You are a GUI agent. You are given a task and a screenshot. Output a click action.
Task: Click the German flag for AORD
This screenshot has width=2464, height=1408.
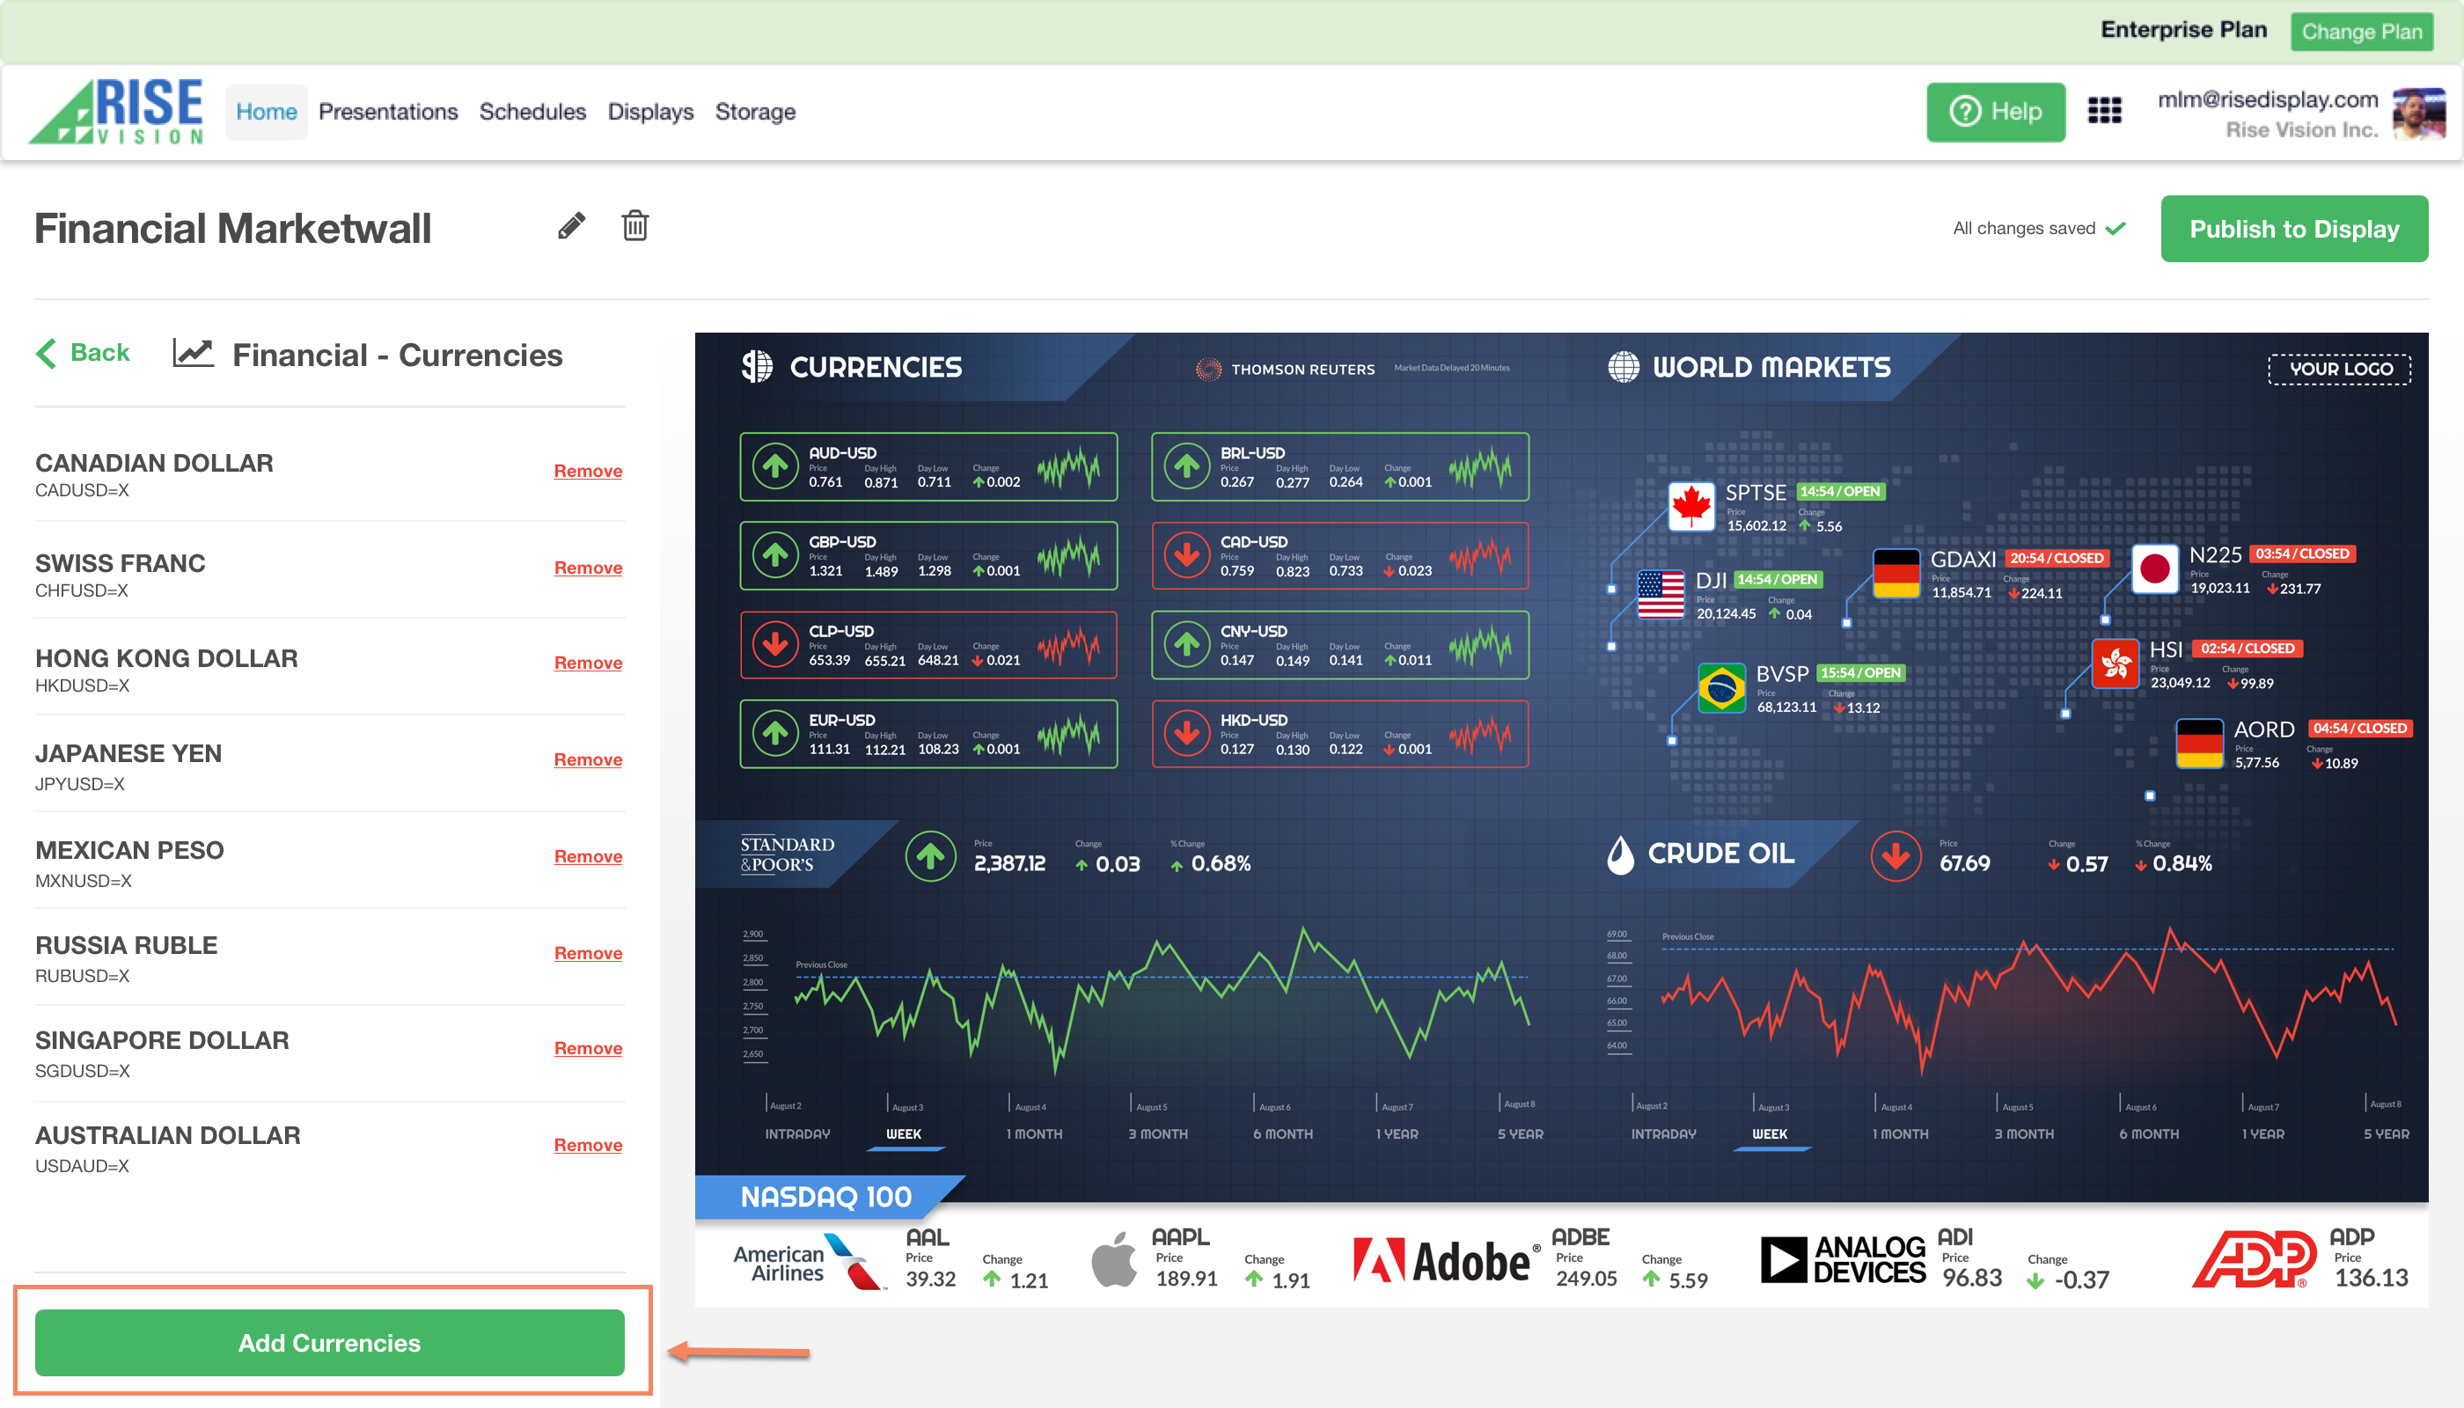2199,744
